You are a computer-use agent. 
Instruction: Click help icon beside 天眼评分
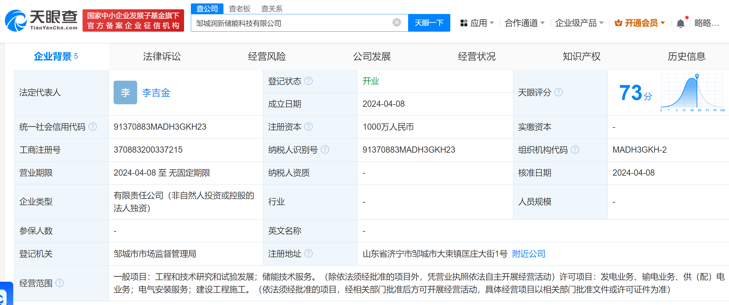tap(558, 92)
